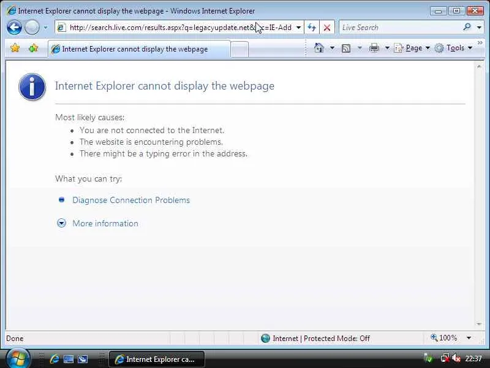Open a new blank tab
This screenshot has width=490, height=368.
coord(239,50)
